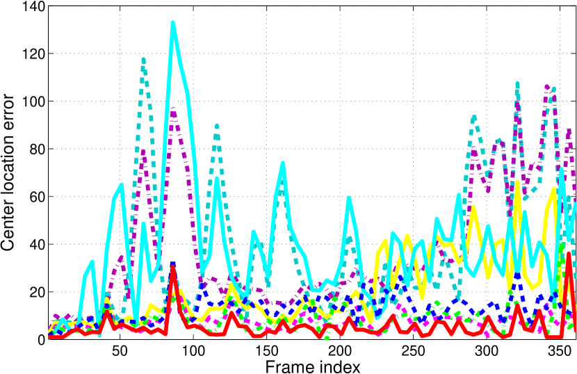Click the tallest solid cyan peak

pyautogui.click(x=172, y=24)
